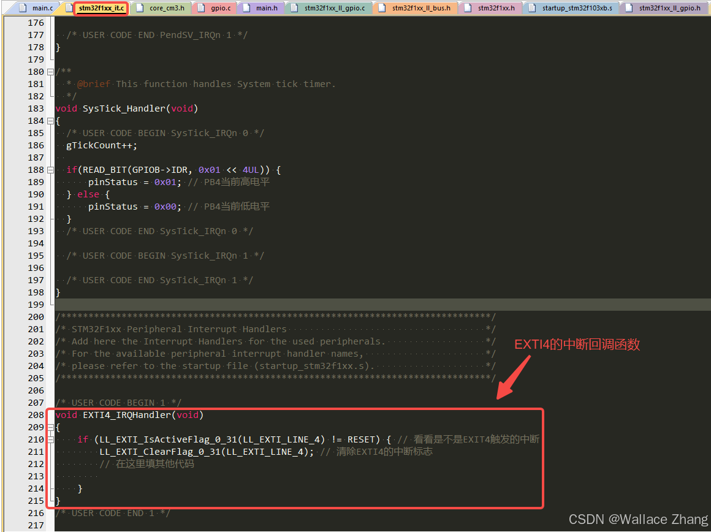This screenshot has width=711, height=532.
Task: Click line number 217 in margin
Action: pyautogui.click(x=36, y=525)
